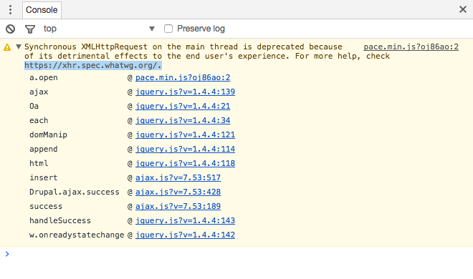The width and height of the screenshot is (473, 279).
Task: Click the clear console icon
Action: coord(10,29)
